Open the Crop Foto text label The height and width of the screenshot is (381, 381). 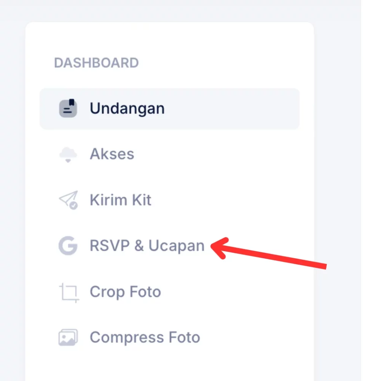tap(125, 292)
